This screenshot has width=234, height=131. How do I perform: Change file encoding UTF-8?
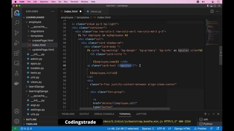tap(161, 128)
